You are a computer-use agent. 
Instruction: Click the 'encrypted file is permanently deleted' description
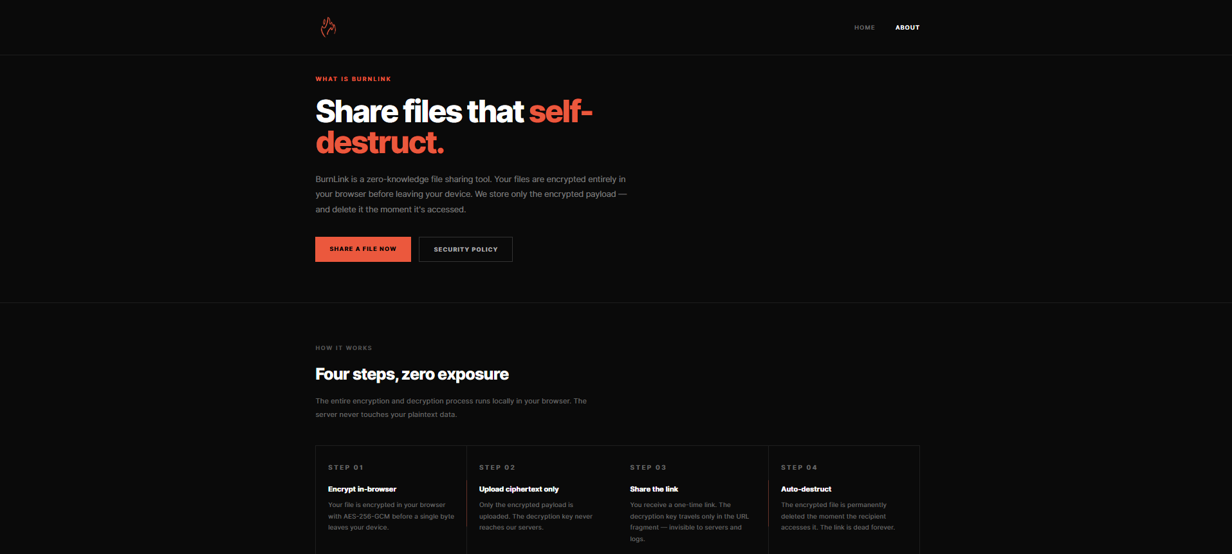pyautogui.click(x=838, y=516)
